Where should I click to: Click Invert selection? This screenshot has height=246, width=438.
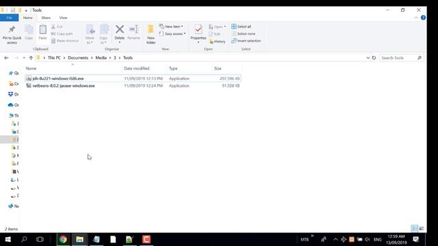tap(246, 41)
